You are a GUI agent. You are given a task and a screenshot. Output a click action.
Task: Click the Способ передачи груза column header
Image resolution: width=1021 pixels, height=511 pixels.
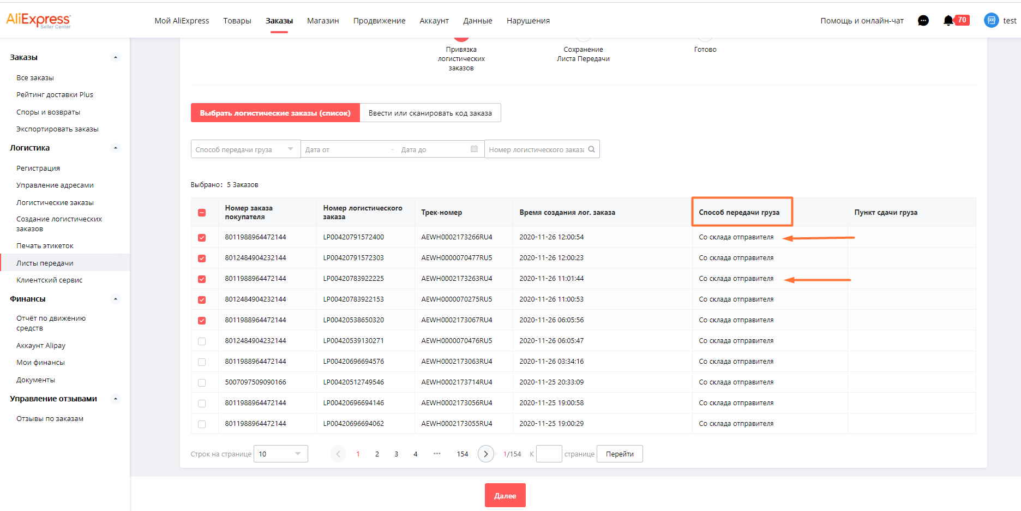pos(739,212)
